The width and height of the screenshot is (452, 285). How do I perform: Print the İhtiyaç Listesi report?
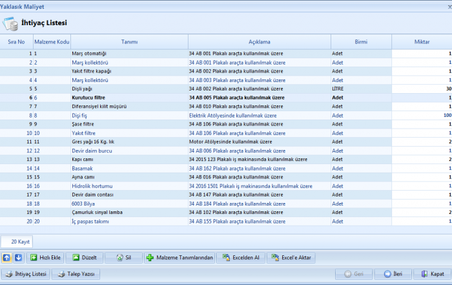pyautogui.click(x=25, y=274)
